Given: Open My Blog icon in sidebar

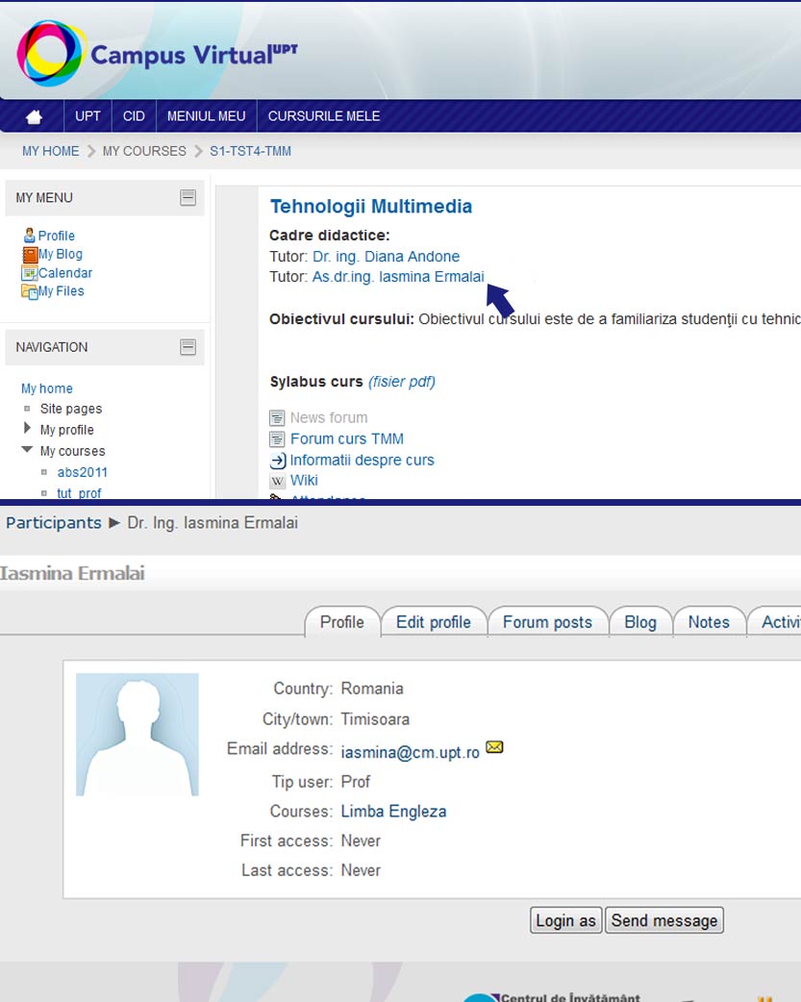Looking at the screenshot, I should [30, 255].
